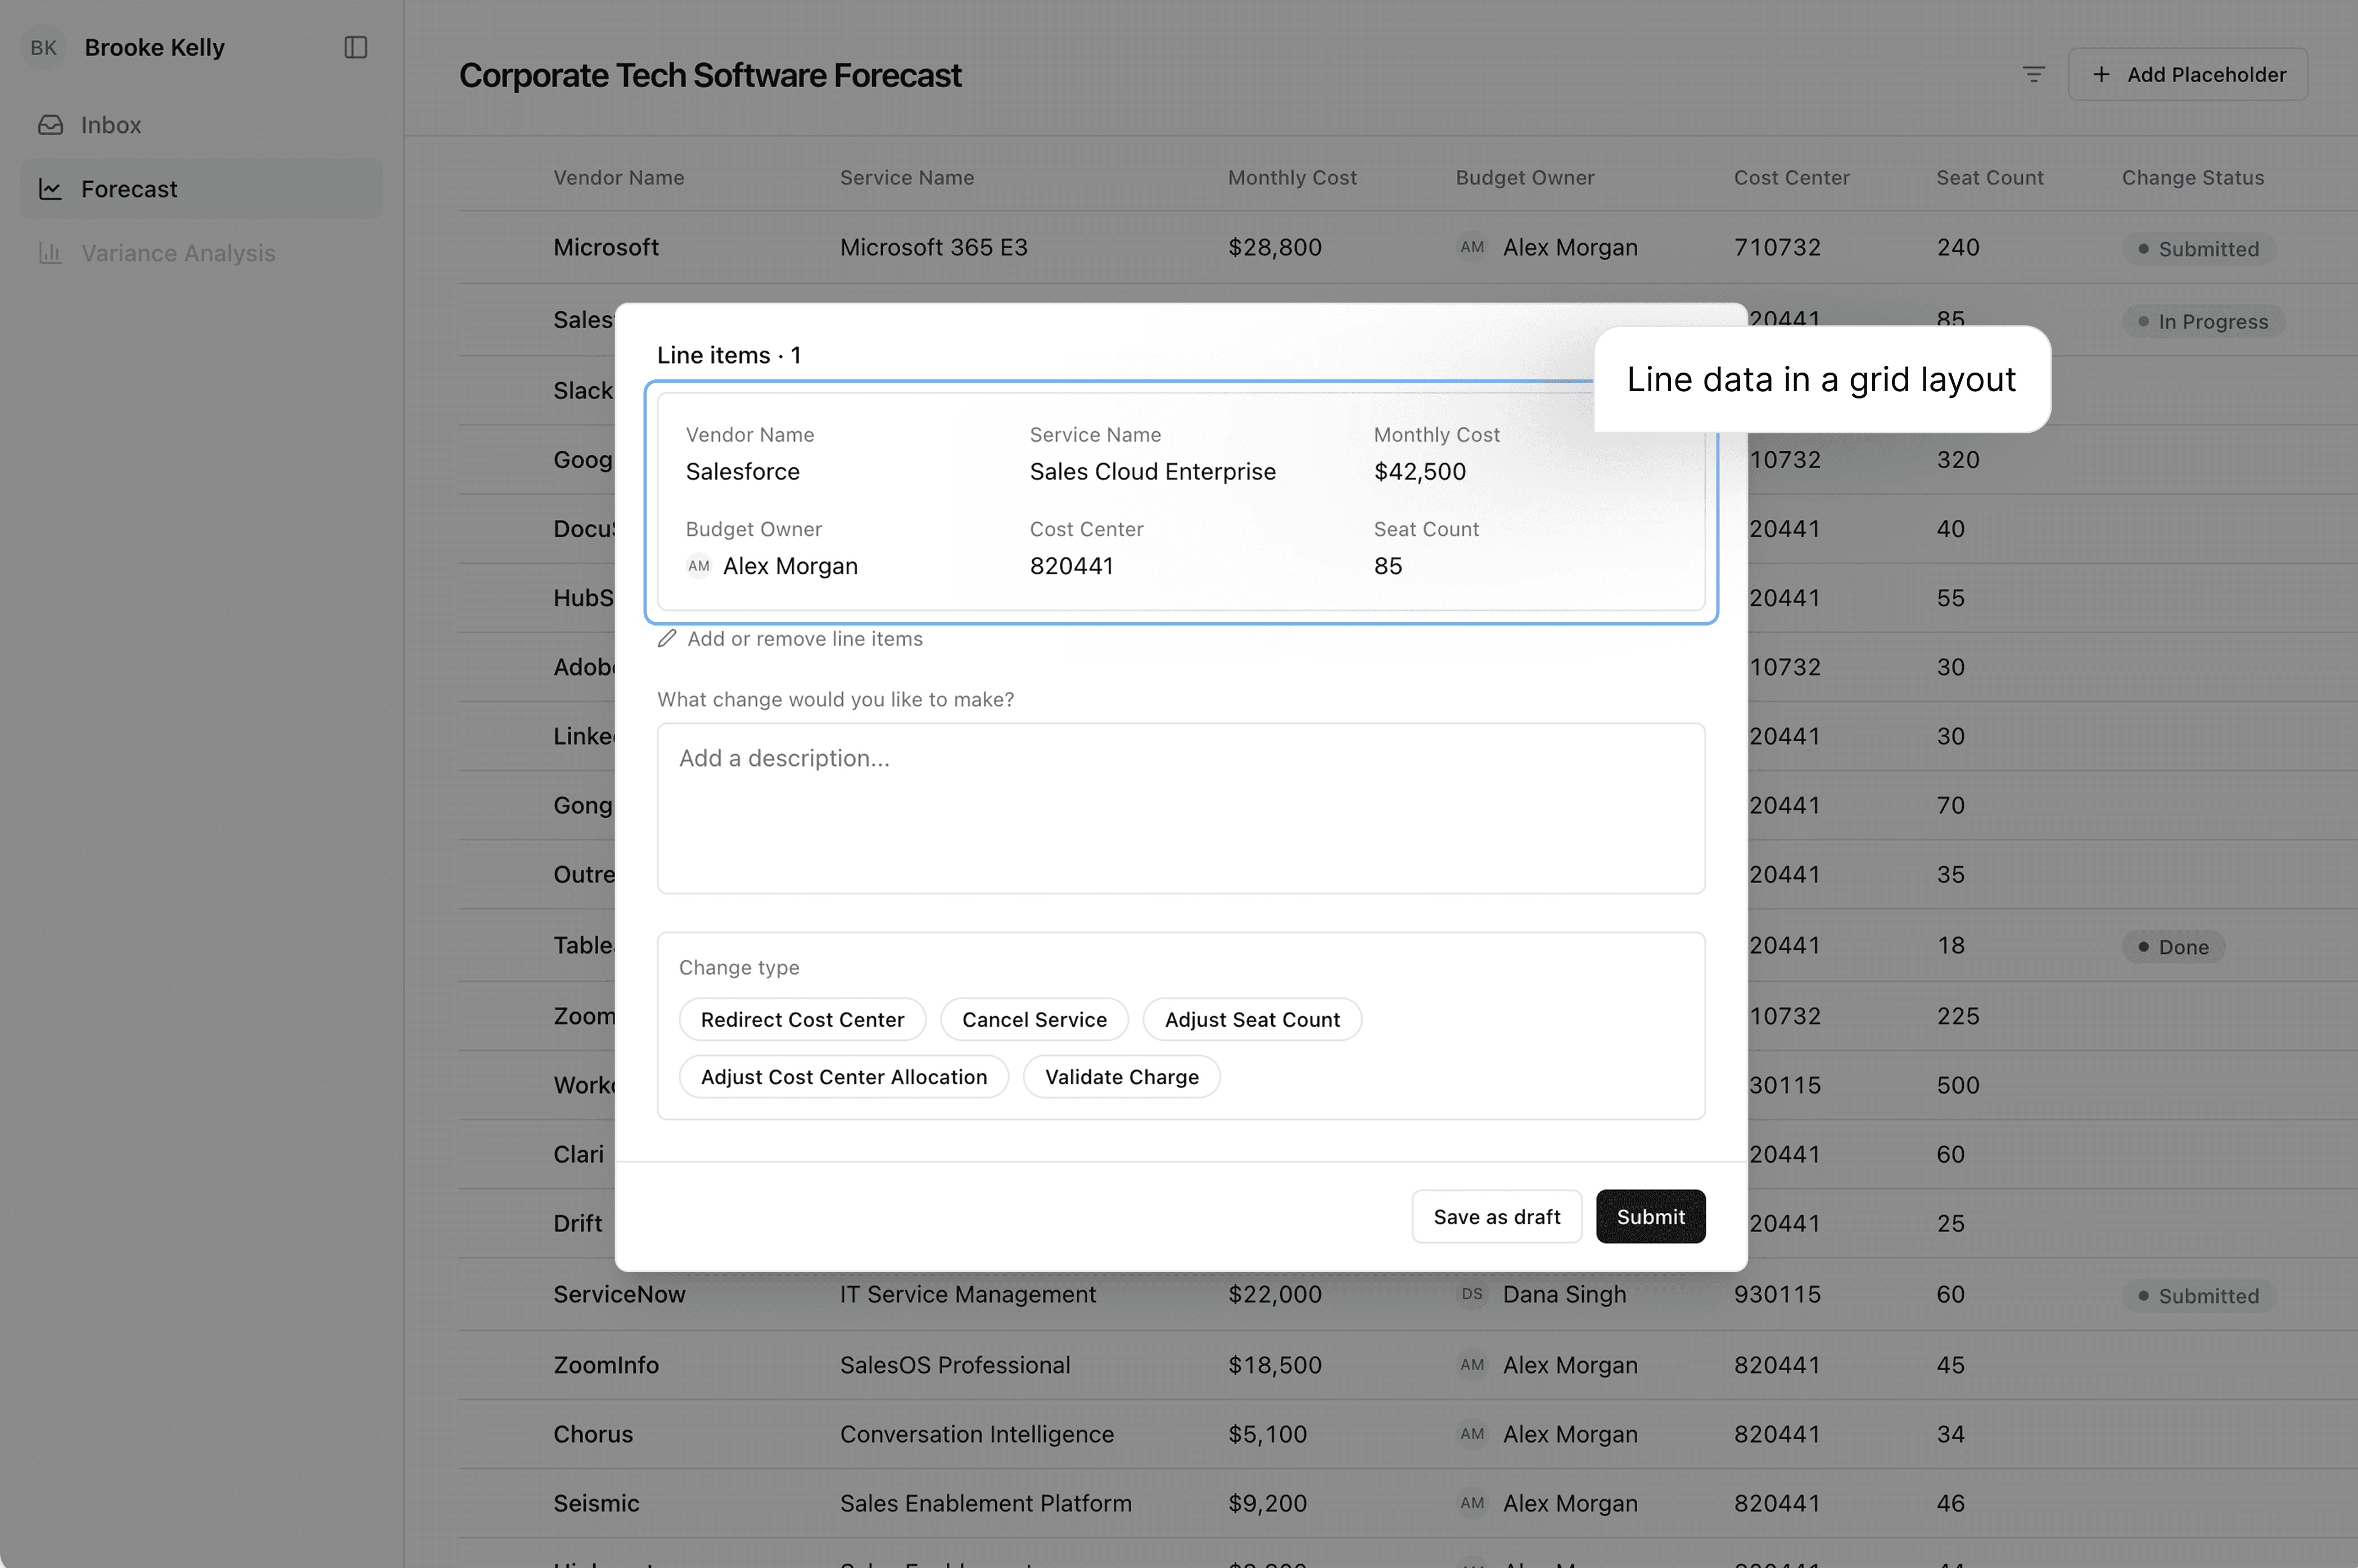This screenshot has height=1568, width=2358.
Task: Click the AM avatar in the ZoomInfo row
Action: (x=1471, y=1365)
